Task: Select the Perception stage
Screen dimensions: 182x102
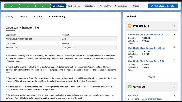Action: click(90, 6)
